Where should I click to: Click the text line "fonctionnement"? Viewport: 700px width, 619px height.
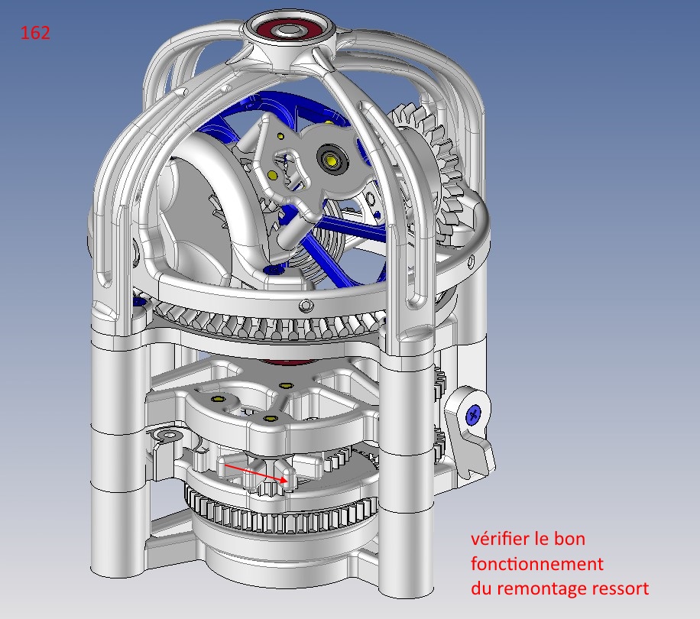537,564
